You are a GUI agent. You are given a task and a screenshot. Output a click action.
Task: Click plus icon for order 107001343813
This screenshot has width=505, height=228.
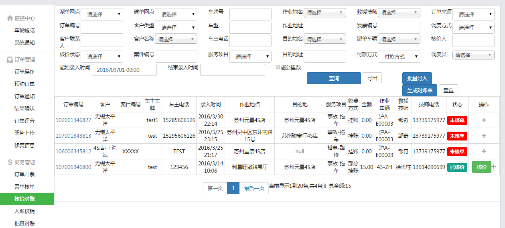coord(484,136)
